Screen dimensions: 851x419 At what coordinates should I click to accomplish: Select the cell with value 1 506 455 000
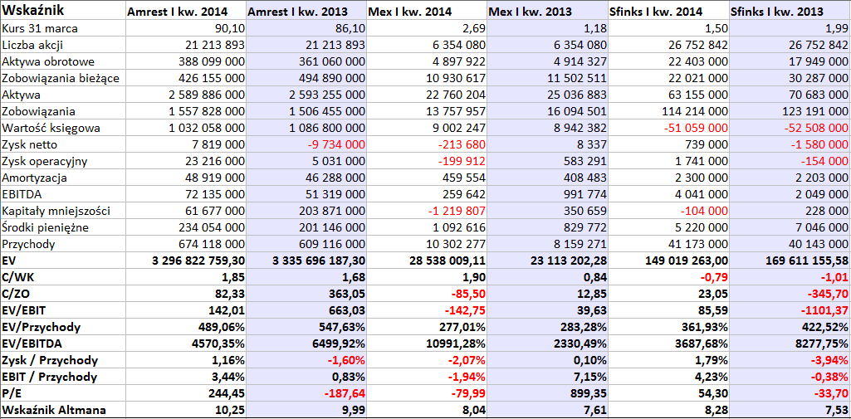pos(306,112)
